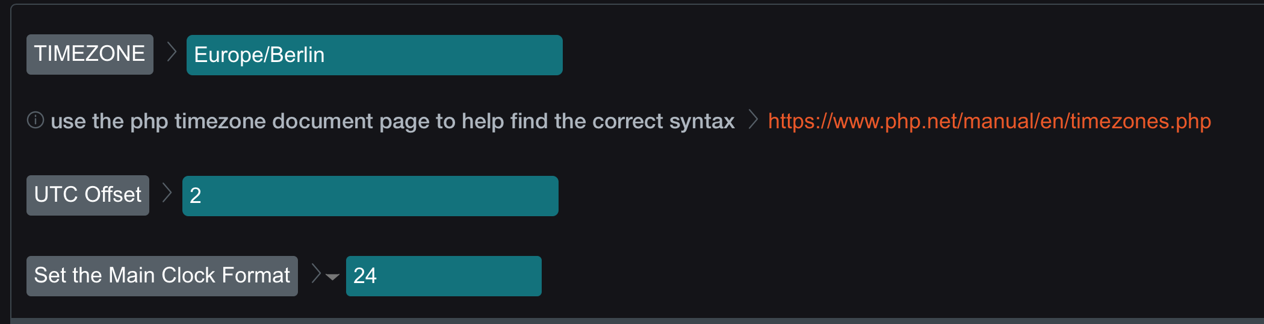The width and height of the screenshot is (1264, 324).
Task: Focus the Europe/Berlin timezone input field
Action: (374, 55)
